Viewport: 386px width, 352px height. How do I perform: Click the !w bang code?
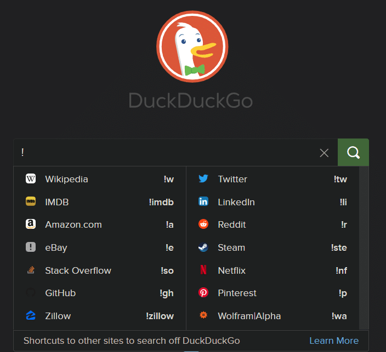click(169, 179)
